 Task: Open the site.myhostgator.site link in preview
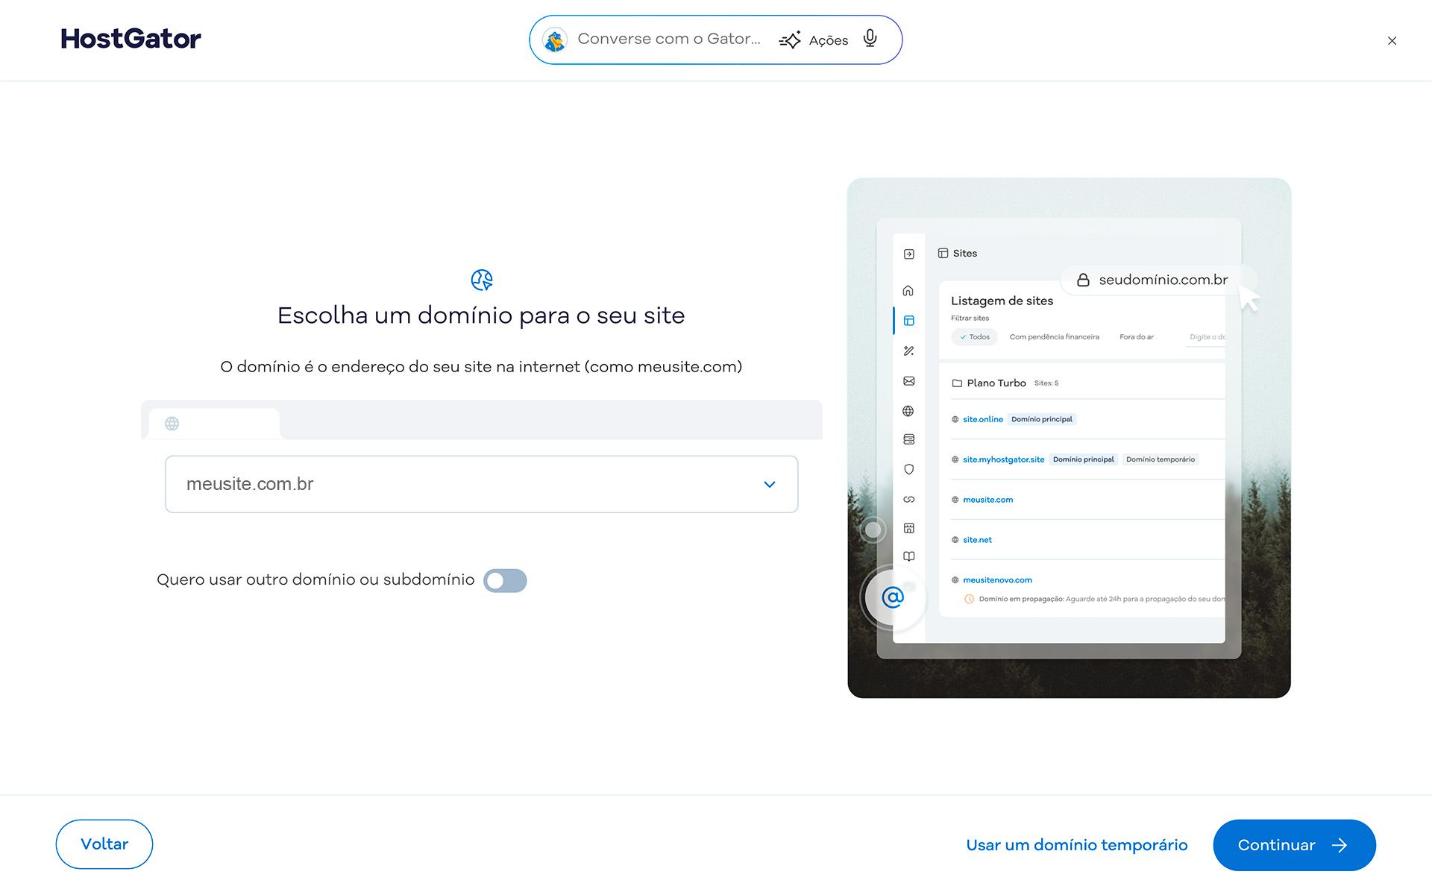click(x=1003, y=459)
